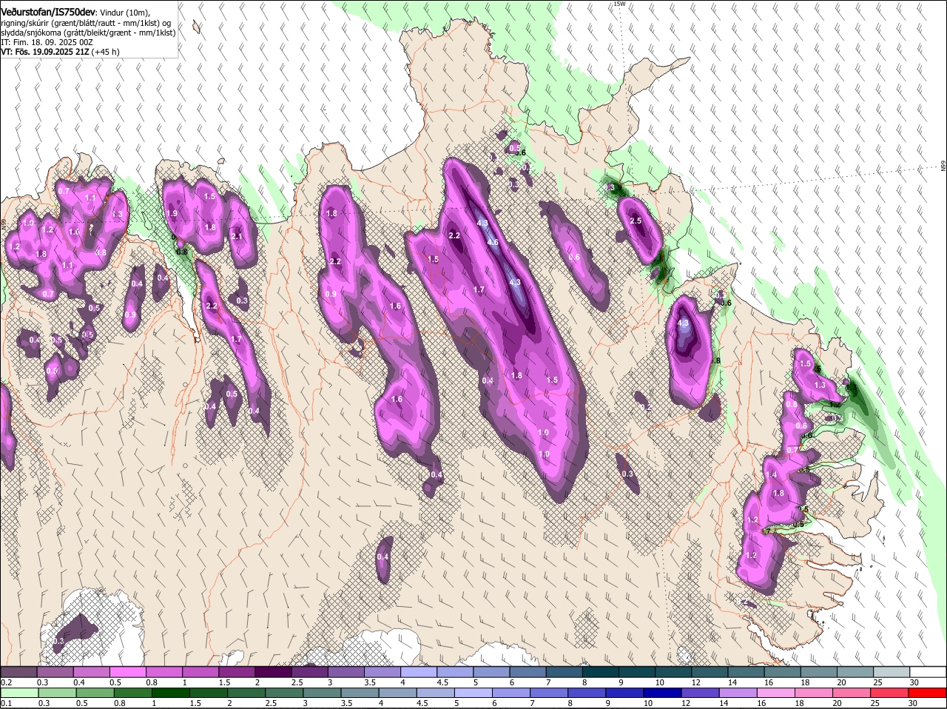The image size is (947, 709).
Task: Click the 'IT: Fim. 18. 09. 2025 00Z' line
Action: click(x=47, y=42)
